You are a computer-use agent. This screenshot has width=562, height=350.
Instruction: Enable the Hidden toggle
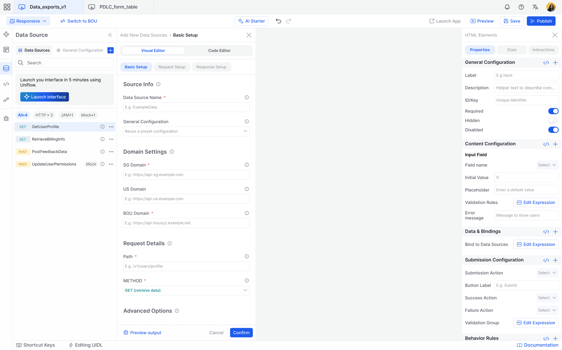pyautogui.click(x=553, y=120)
